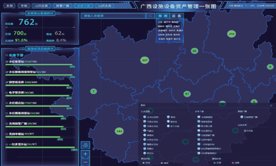The height and width of the screenshot is (166, 276).
Task: Click 地下水站 icon in legend
Action: [168, 126]
